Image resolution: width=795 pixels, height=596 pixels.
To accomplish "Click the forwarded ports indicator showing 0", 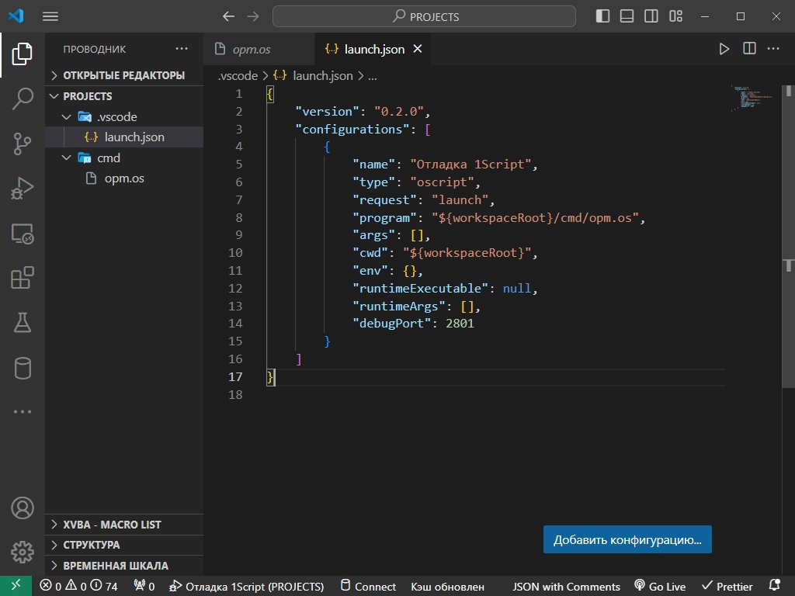I will (x=144, y=587).
